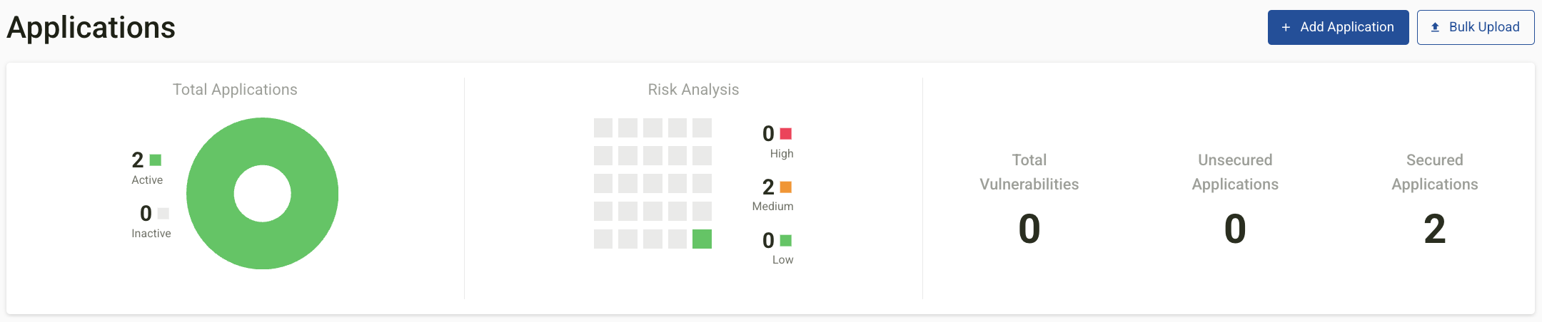Click the grey Inactive legend square
This screenshot has width=1542, height=322.
[163, 213]
